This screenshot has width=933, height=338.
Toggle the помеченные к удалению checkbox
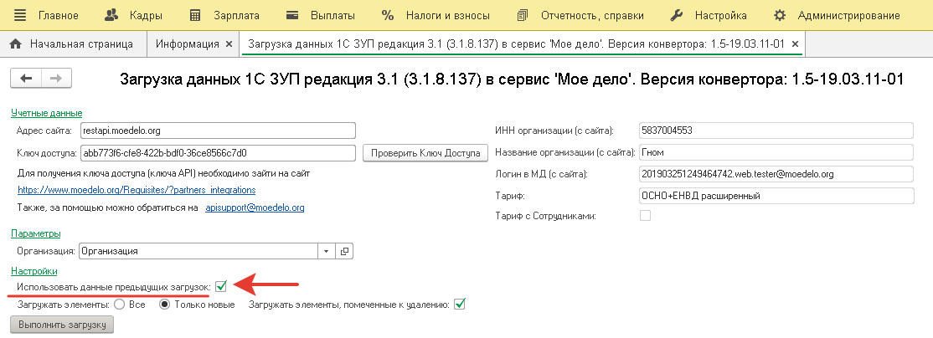[x=459, y=305]
